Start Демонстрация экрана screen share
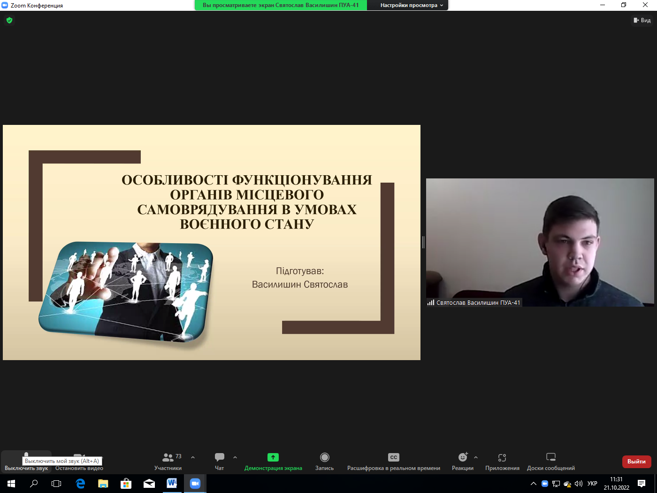Viewport: 657px width, 493px height. [273, 462]
